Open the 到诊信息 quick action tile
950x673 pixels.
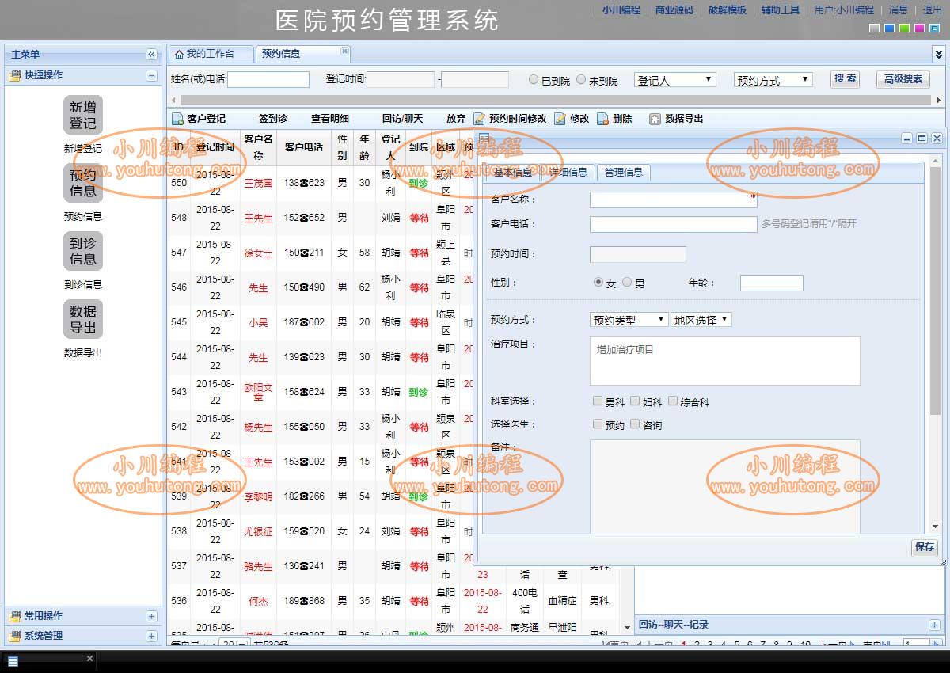click(x=83, y=251)
